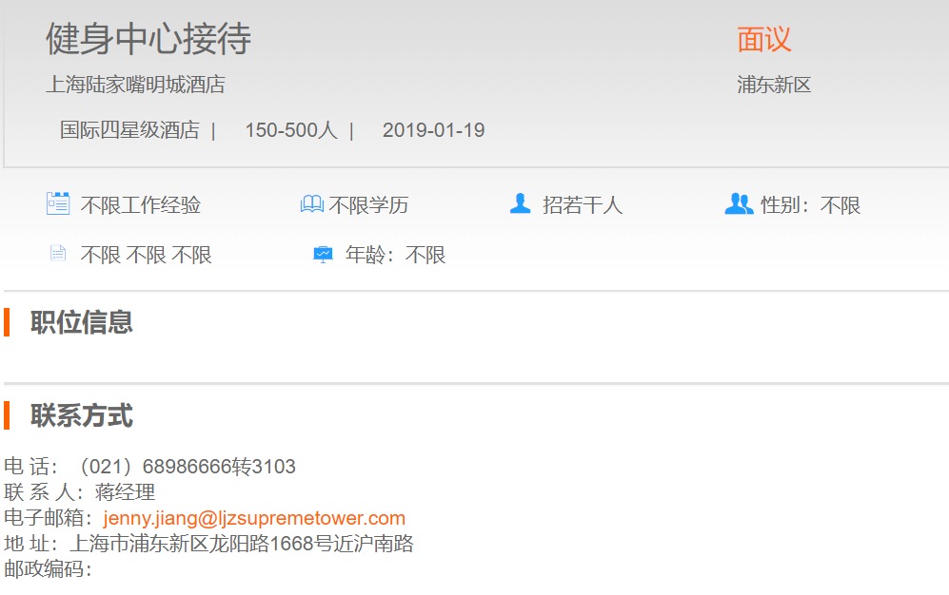Image resolution: width=949 pixels, height=595 pixels.
Task: Click the calendar icon beside work experience
Action: pyautogui.click(x=58, y=203)
